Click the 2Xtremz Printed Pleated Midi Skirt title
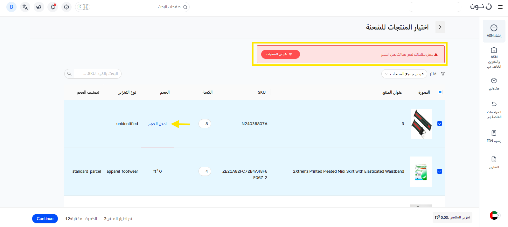This screenshot has height=227, width=508. [x=349, y=171]
